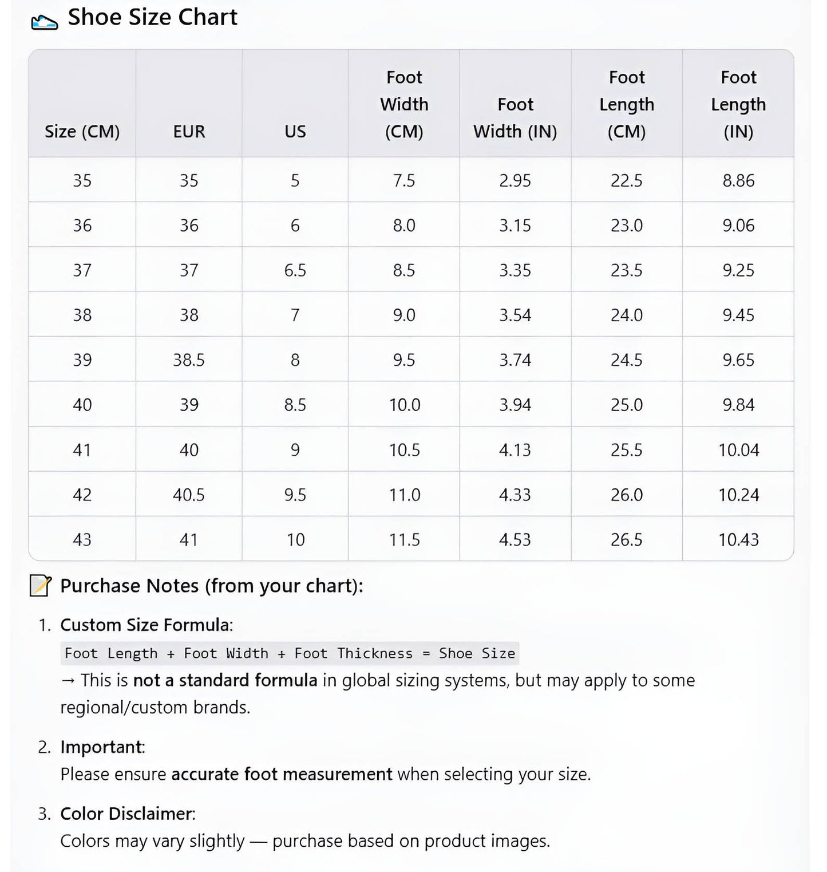Click the EUR column header
Viewport: 827px width, 872px height.
189,131
